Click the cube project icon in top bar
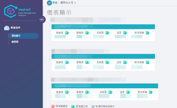Image resolution: width=177 pixels, height=108 pixels. pos(49,3)
